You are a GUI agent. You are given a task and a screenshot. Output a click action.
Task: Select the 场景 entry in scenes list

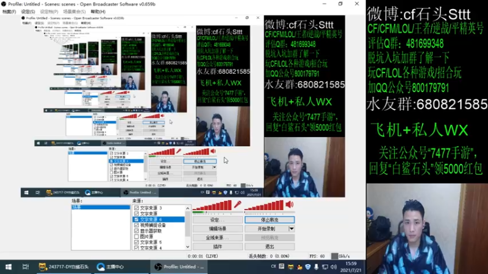pyautogui.click(x=101, y=207)
